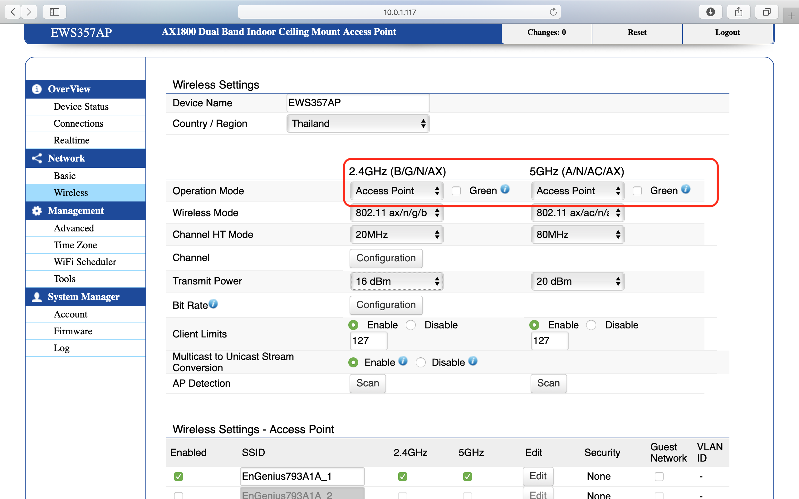Click the Network share icon in sidebar

click(37, 158)
